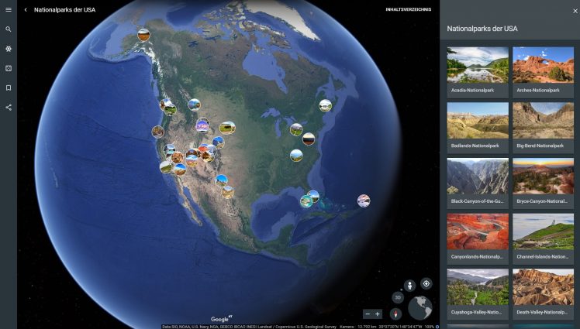Choose the Badlands-Nationalpark card
Viewport: 580px width, 329px height.
click(x=478, y=126)
